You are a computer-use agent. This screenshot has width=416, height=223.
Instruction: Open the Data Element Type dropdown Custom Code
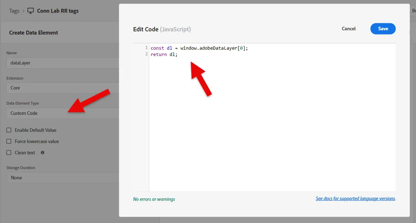pyautogui.click(x=63, y=113)
